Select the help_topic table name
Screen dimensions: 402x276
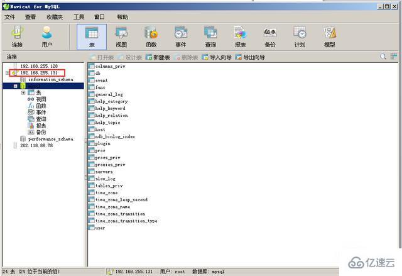(107, 123)
